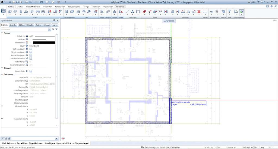Select the large text 'A' tool
Screen dimensions: 278x149
tap(132, 12)
